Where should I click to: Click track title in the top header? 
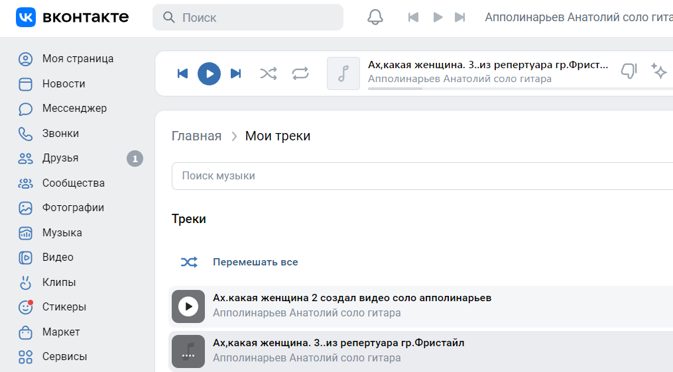pos(579,17)
